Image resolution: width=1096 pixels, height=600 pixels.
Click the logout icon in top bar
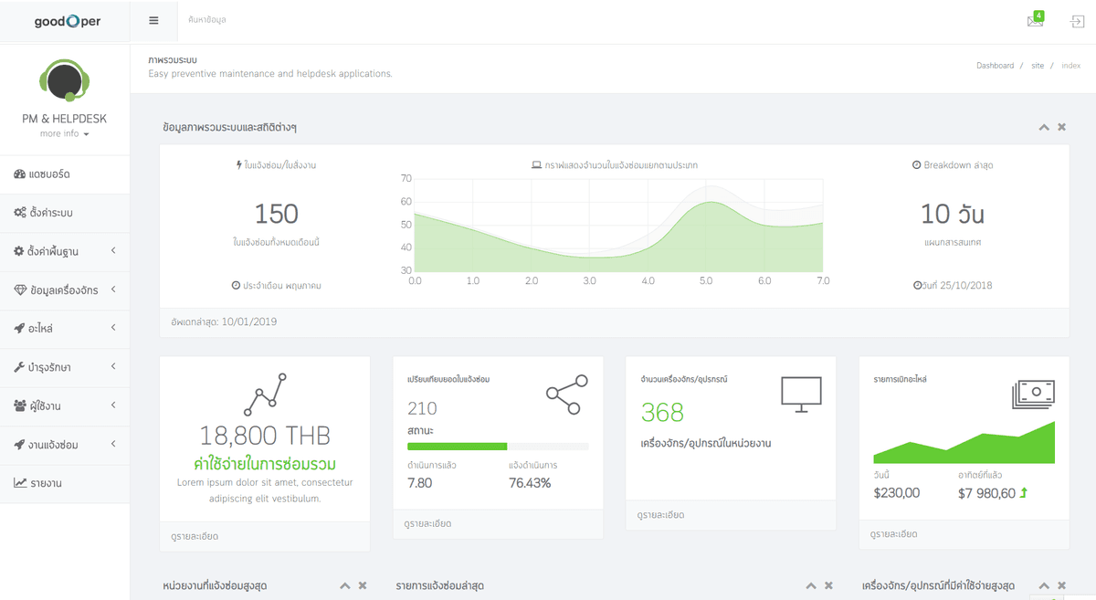click(1078, 21)
